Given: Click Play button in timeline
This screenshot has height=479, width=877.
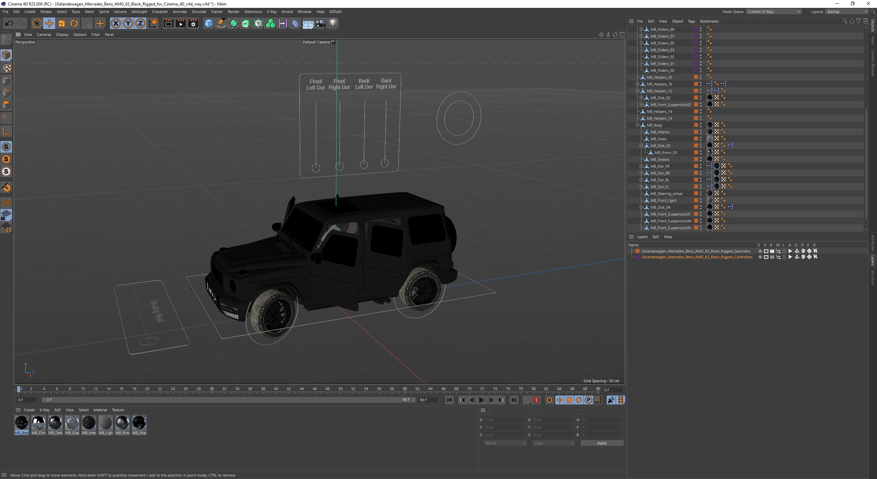Looking at the screenshot, I should tap(482, 400).
